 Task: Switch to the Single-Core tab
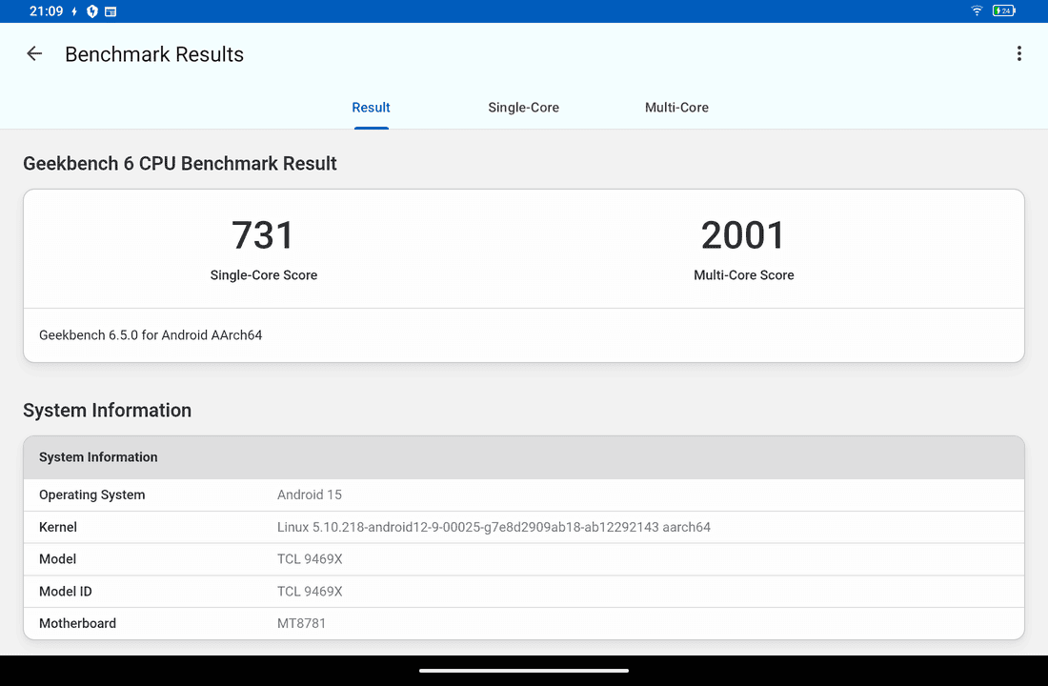(x=523, y=108)
